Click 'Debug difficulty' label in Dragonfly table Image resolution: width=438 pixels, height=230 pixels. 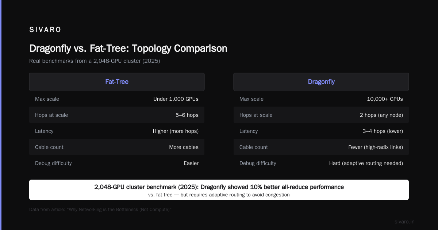258,163
